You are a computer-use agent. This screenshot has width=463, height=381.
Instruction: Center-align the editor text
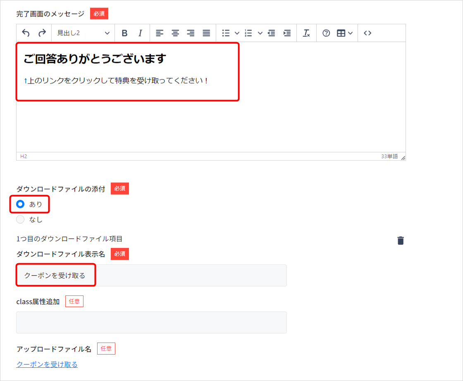click(175, 33)
